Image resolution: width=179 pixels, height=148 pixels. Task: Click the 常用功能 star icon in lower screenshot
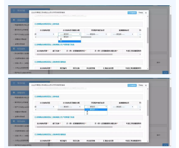[14, 83]
